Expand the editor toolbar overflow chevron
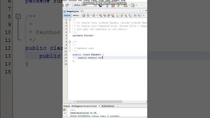Viewport: 210px width, 118px height. coord(144,15)
